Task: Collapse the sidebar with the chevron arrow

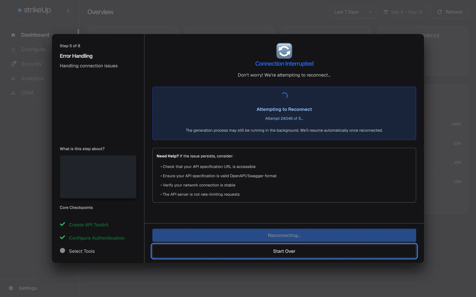Action: click(x=68, y=11)
